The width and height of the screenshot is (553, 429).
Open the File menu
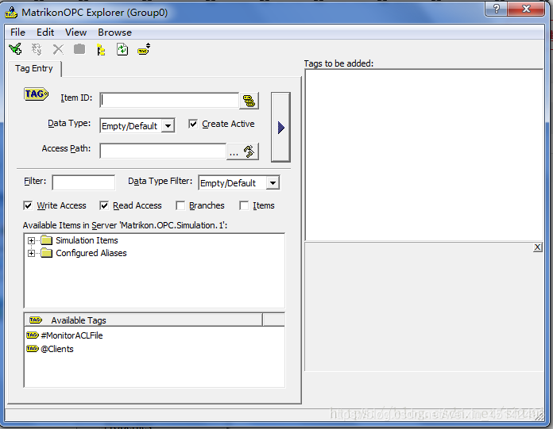click(18, 33)
